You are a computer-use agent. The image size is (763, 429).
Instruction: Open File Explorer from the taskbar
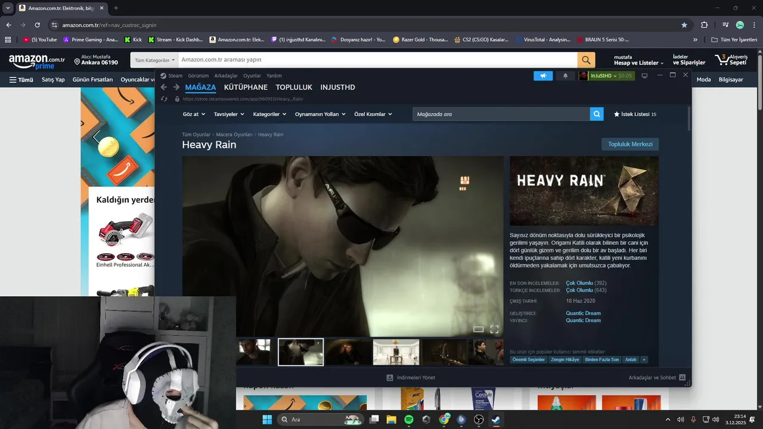pyautogui.click(x=392, y=419)
